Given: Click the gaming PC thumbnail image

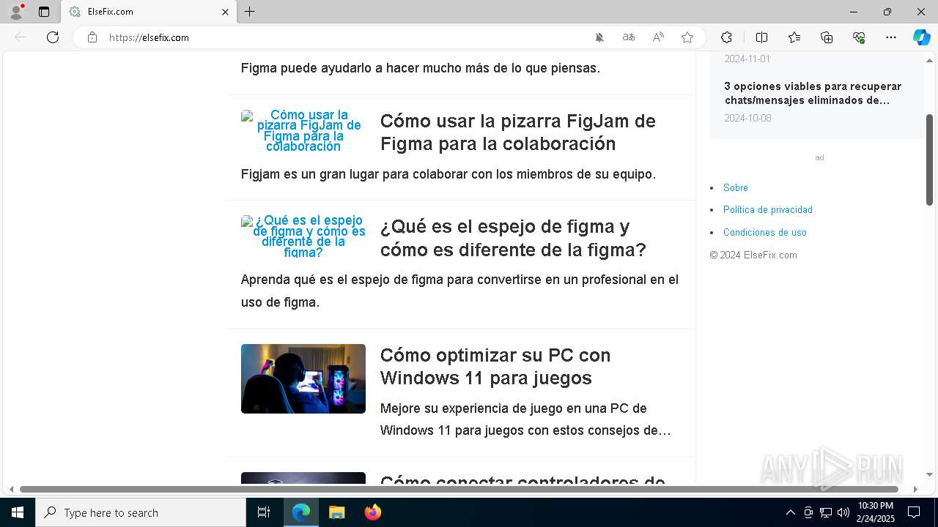Looking at the screenshot, I should (x=303, y=378).
